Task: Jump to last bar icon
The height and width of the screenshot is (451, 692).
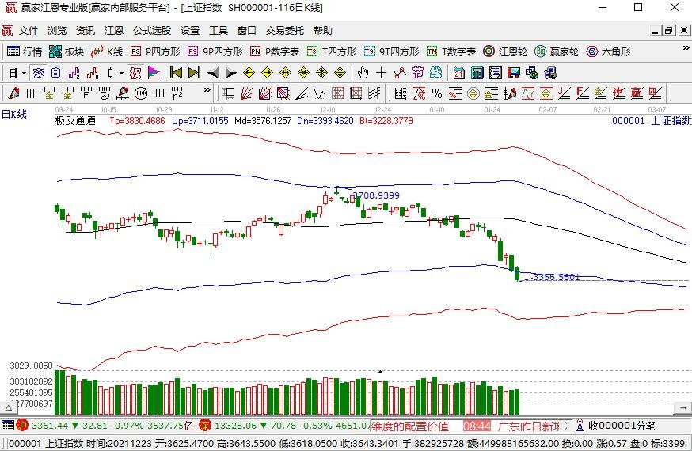Action: (194, 73)
